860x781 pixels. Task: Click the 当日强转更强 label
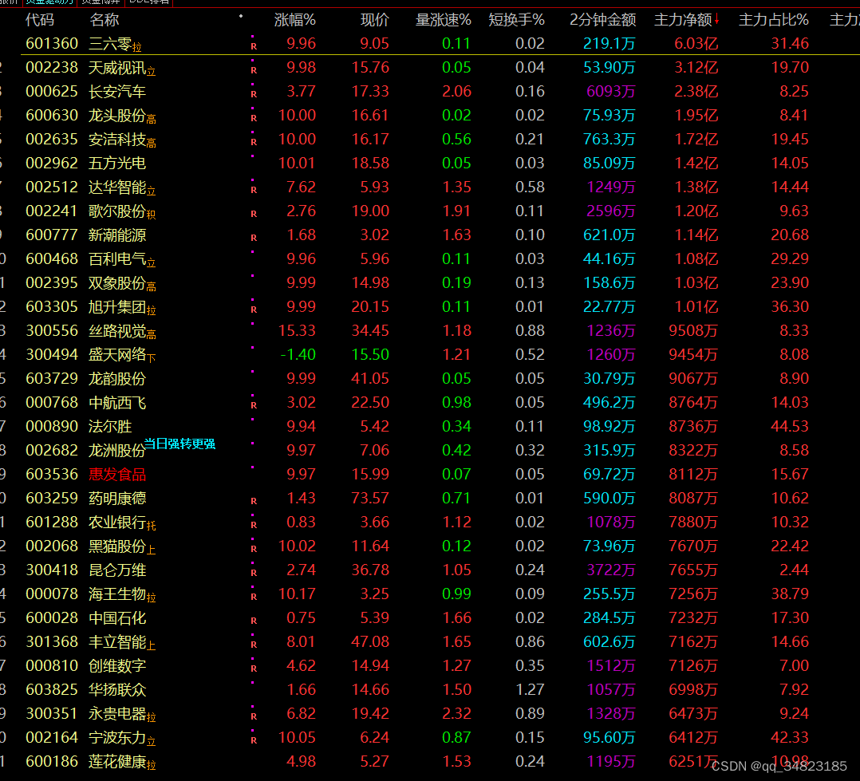click(179, 444)
